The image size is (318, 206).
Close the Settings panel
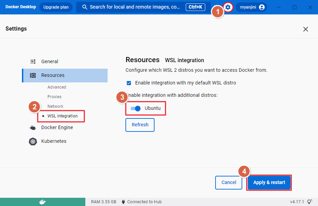pos(306,29)
